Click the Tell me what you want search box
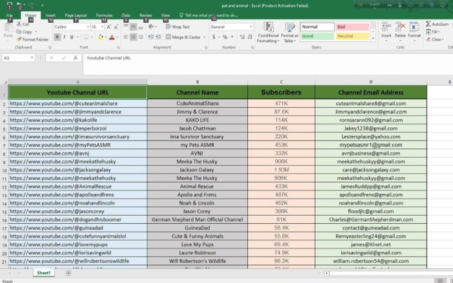Viewport: 453px width, 283px height. click(x=209, y=15)
